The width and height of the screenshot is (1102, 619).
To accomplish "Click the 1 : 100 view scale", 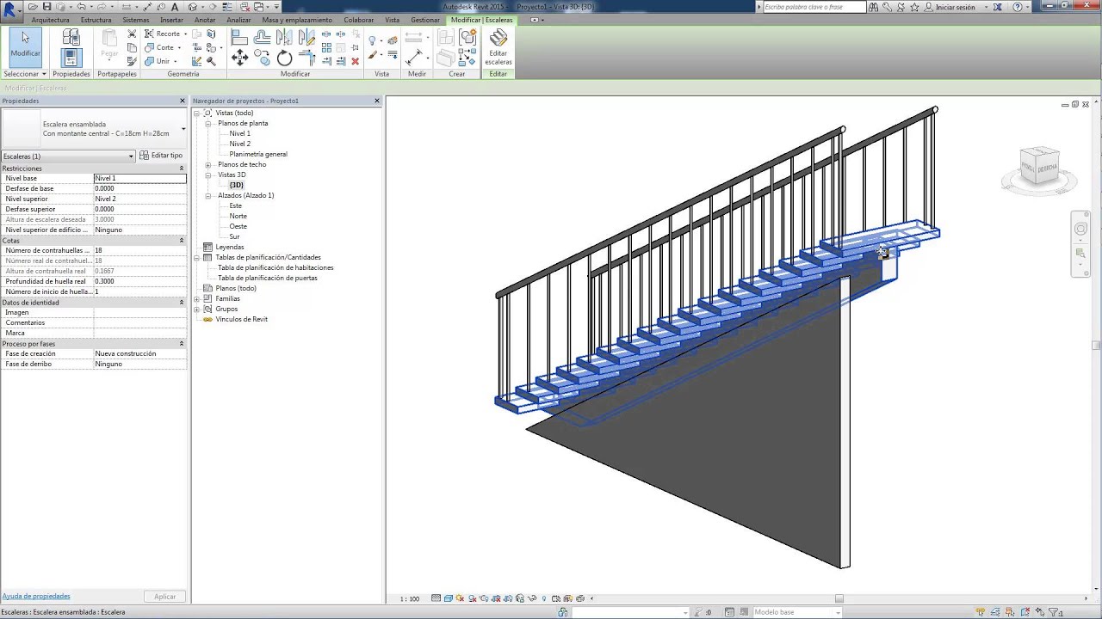I will coord(410,598).
